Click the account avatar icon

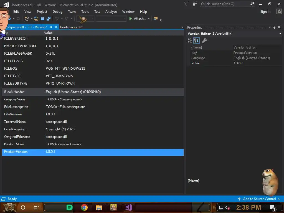279,11
